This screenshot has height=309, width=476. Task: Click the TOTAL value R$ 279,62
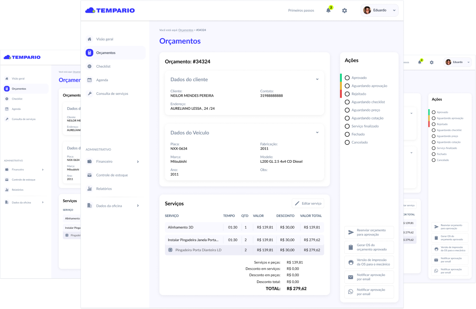click(297, 289)
